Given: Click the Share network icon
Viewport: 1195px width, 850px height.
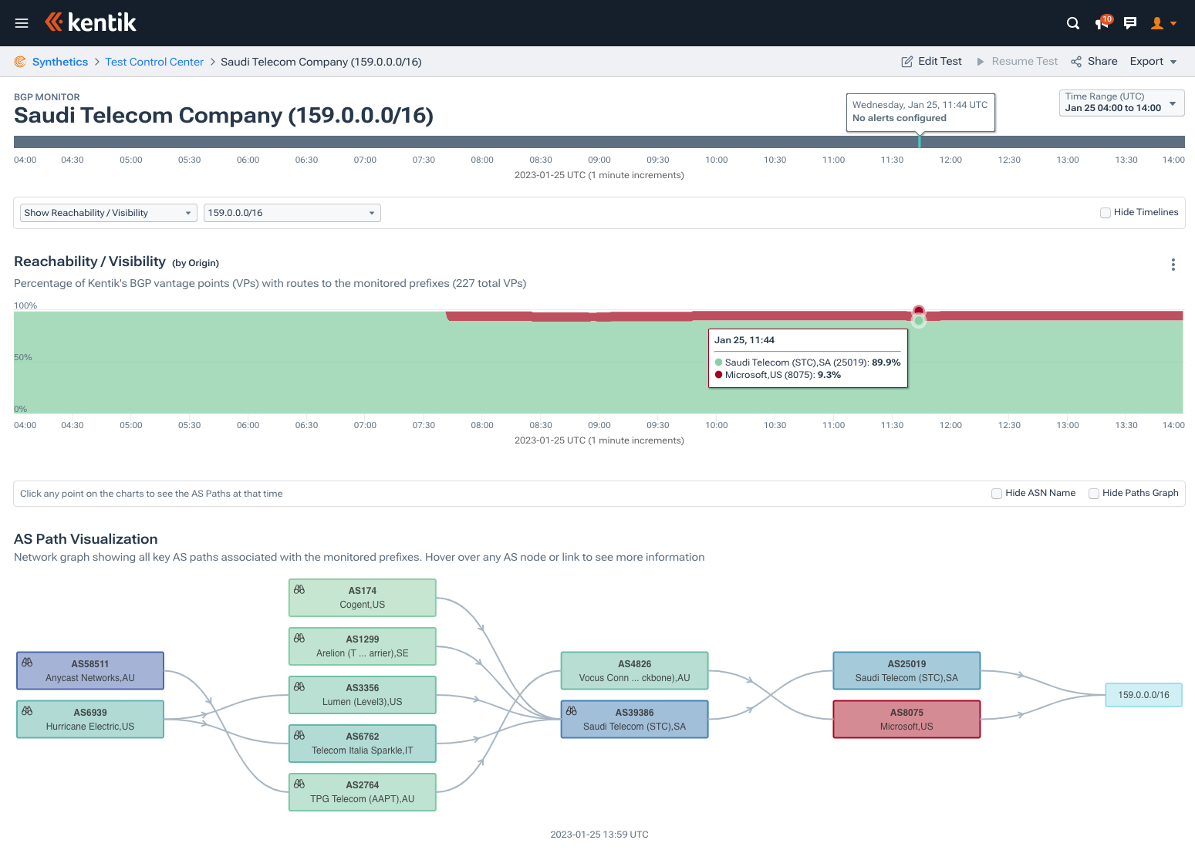Looking at the screenshot, I should tap(1076, 62).
